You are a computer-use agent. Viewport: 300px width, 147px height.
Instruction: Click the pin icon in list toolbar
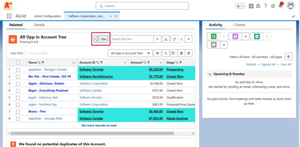click(189, 53)
